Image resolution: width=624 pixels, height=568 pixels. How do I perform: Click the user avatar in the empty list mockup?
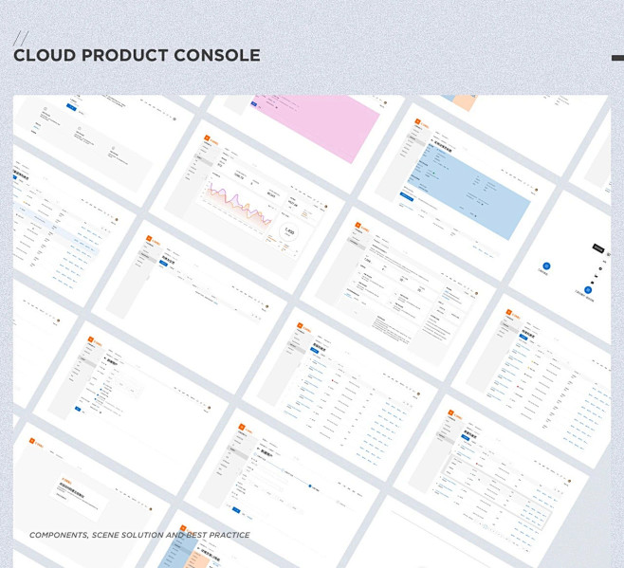tap(267, 306)
